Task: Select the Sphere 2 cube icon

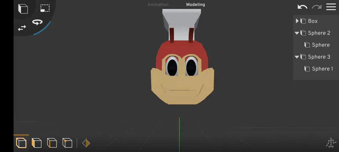Action: 303,33
